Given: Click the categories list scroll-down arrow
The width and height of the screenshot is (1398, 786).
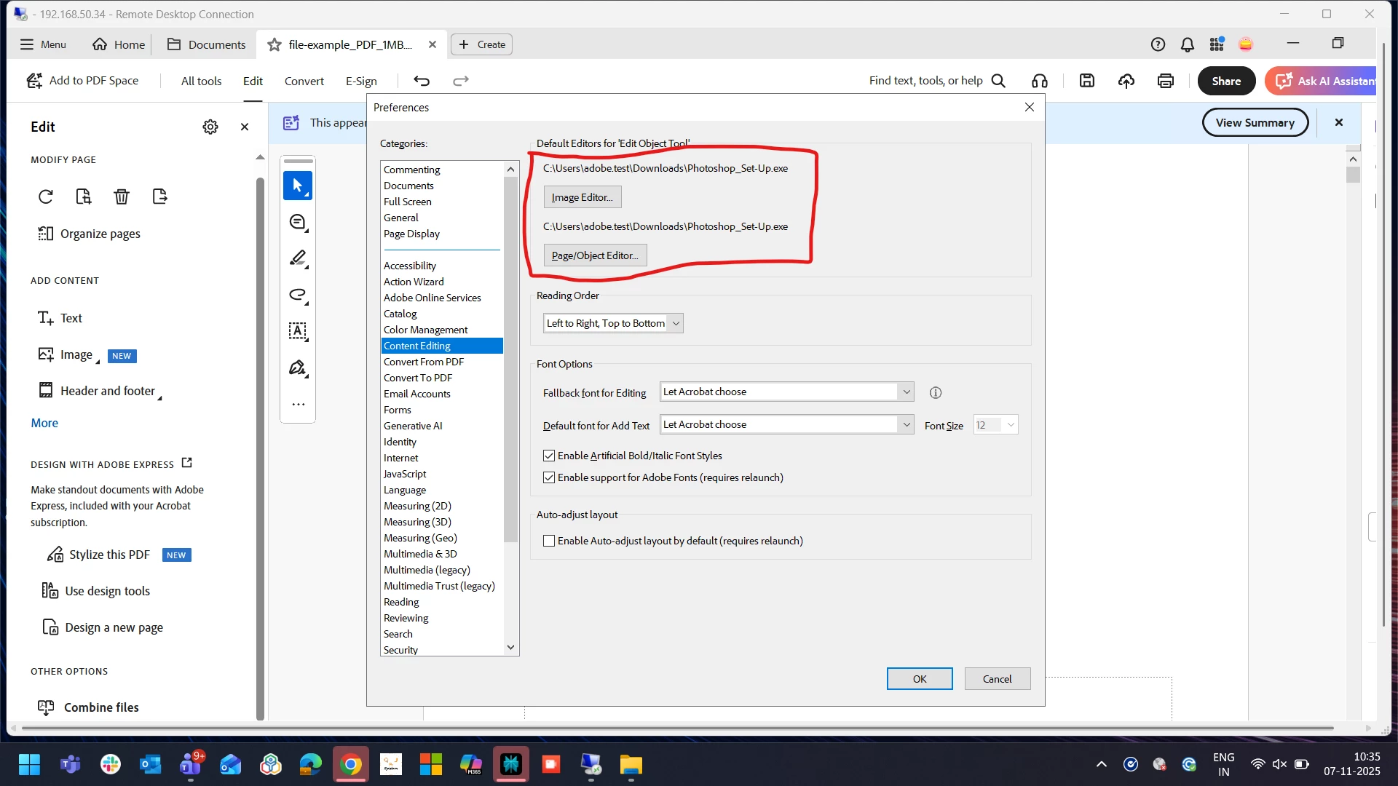Looking at the screenshot, I should [x=510, y=647].
